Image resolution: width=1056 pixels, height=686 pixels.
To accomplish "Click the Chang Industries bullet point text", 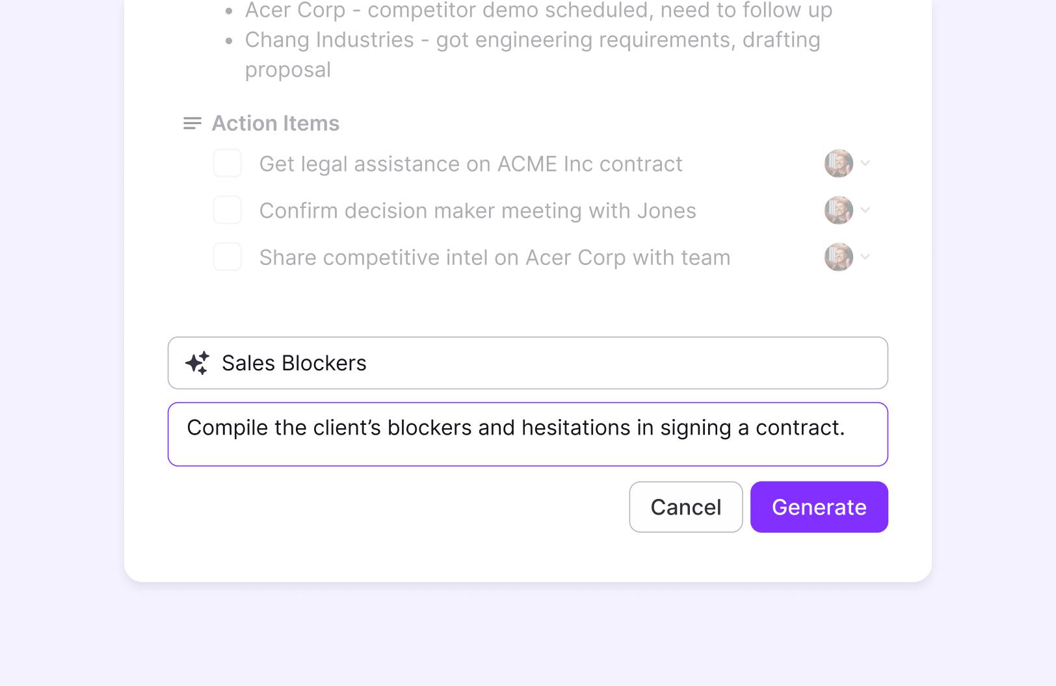I will [533, 55].
